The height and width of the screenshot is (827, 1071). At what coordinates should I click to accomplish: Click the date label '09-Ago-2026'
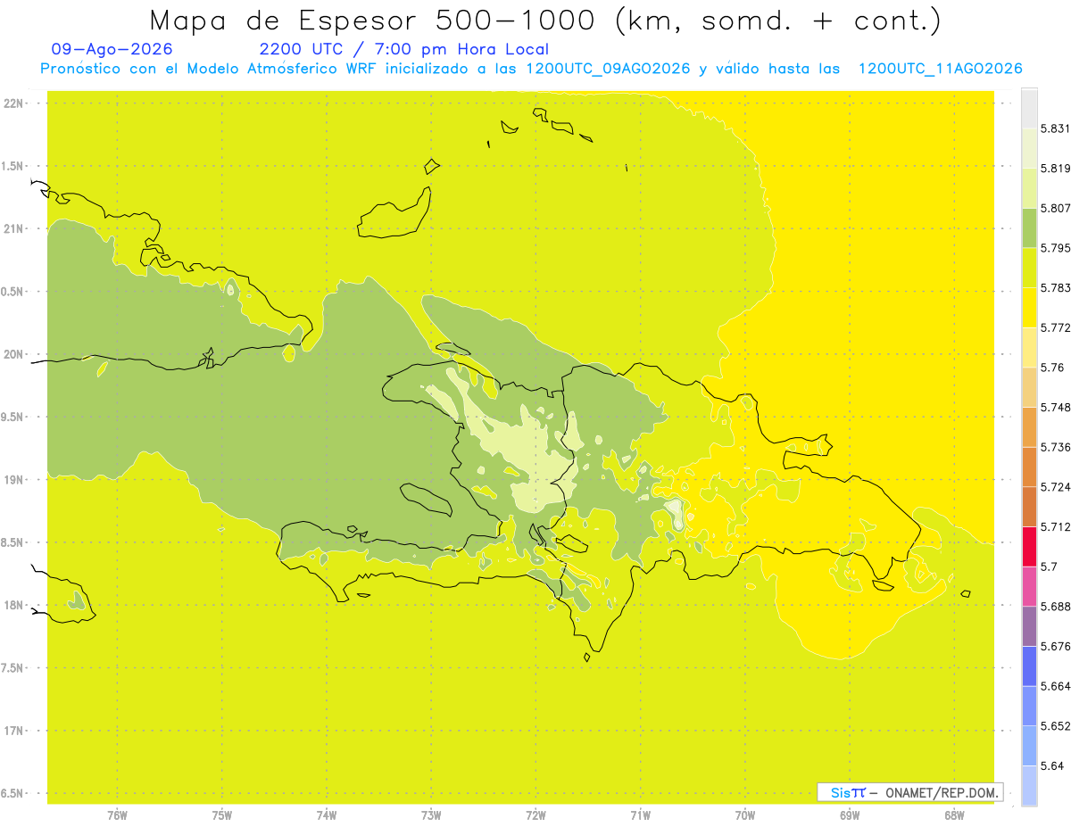click(x=112, y=49)
